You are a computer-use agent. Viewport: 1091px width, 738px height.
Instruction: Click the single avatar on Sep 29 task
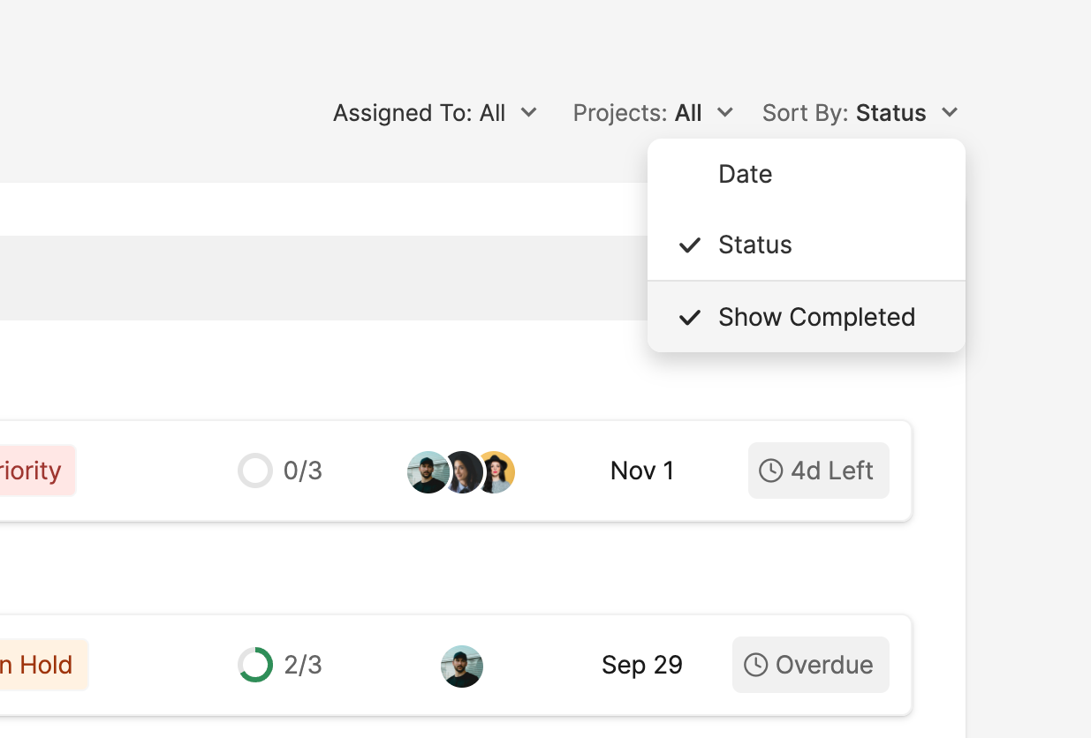pyautogui.click(x=462, y=666)
